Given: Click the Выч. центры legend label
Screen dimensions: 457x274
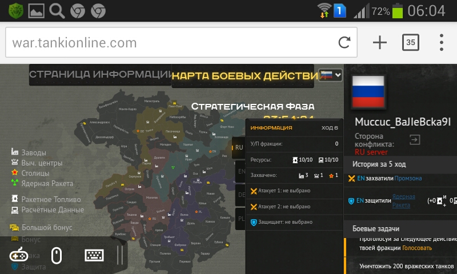Looking at the screenshot, I should [42, 163].
